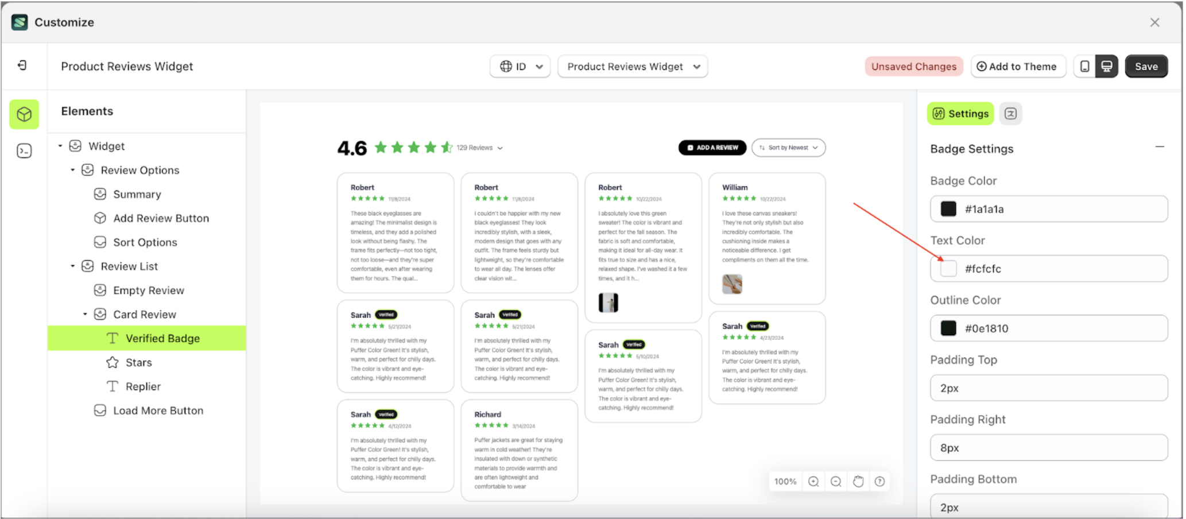This screenshot has height=519, width=1186.
Task: Switch preview to mobile view
Action: [1084, 66]
